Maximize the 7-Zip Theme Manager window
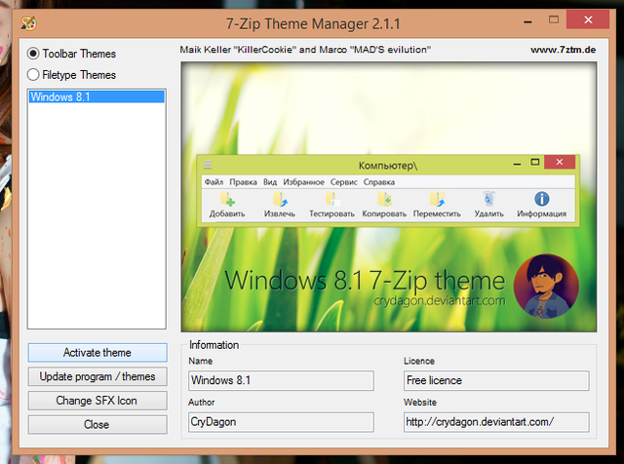The image size is (624, 464). [554, 19]
